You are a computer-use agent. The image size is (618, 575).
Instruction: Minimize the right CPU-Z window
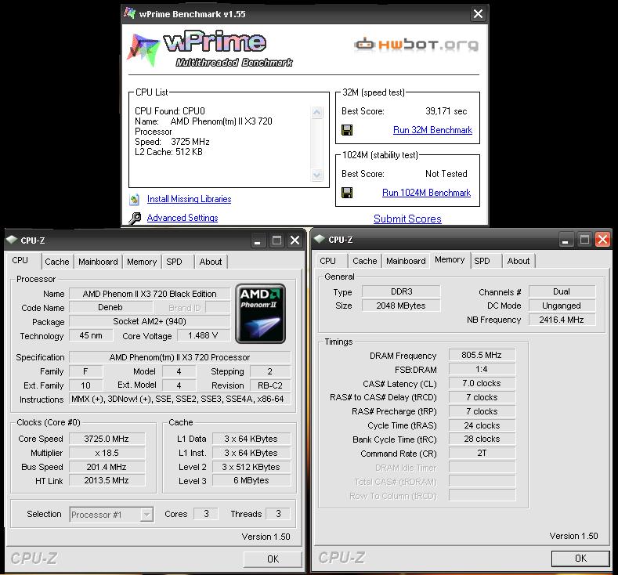tap(566, 240)
